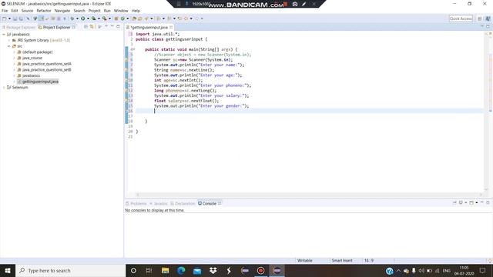Click Display Selected Console icon

[461, 203]
